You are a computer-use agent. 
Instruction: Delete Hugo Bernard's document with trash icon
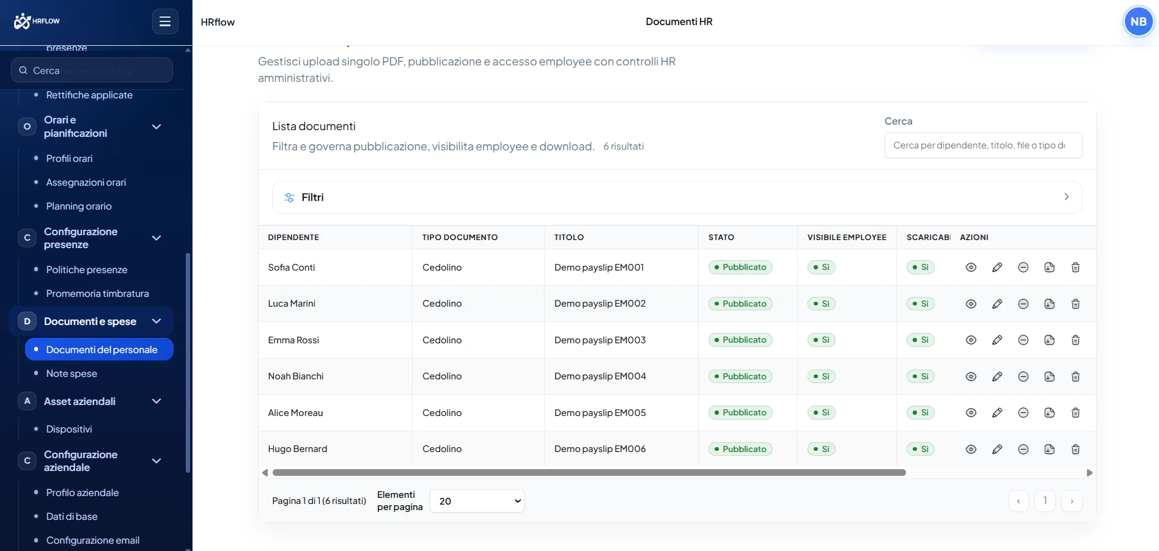[1075, 450]
